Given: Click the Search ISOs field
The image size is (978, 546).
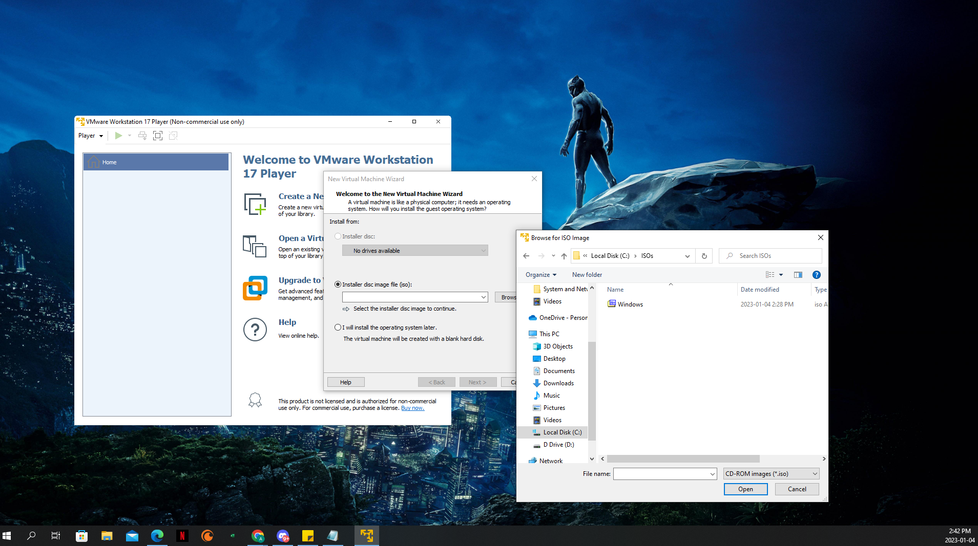Looking at the screenshot, I should click(771, 256).
